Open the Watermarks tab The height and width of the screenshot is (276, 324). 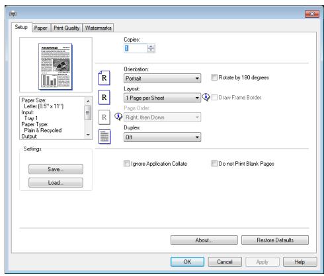point(98,28)
